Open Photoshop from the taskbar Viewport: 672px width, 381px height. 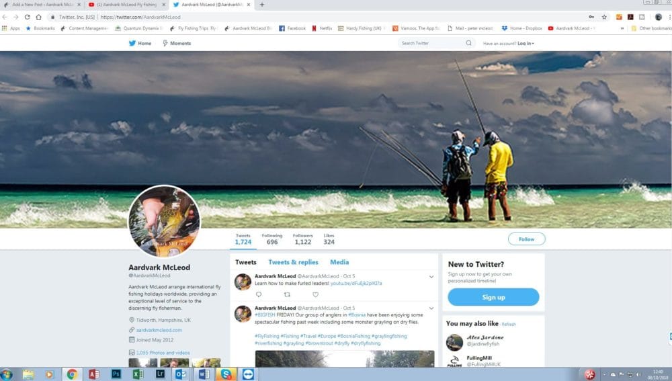pyautogui.click(x=116, y=374)
